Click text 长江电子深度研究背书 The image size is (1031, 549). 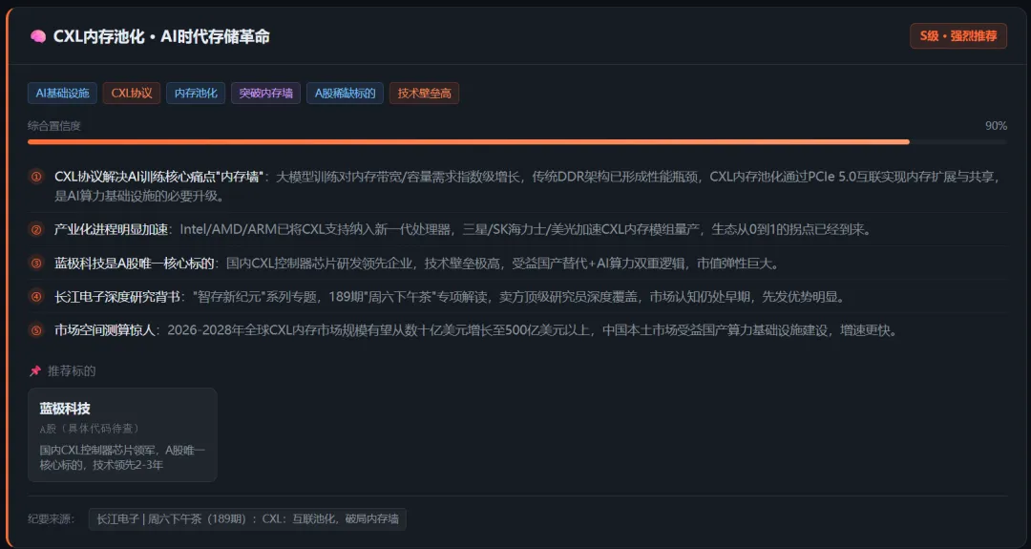[x=117, y=297]
